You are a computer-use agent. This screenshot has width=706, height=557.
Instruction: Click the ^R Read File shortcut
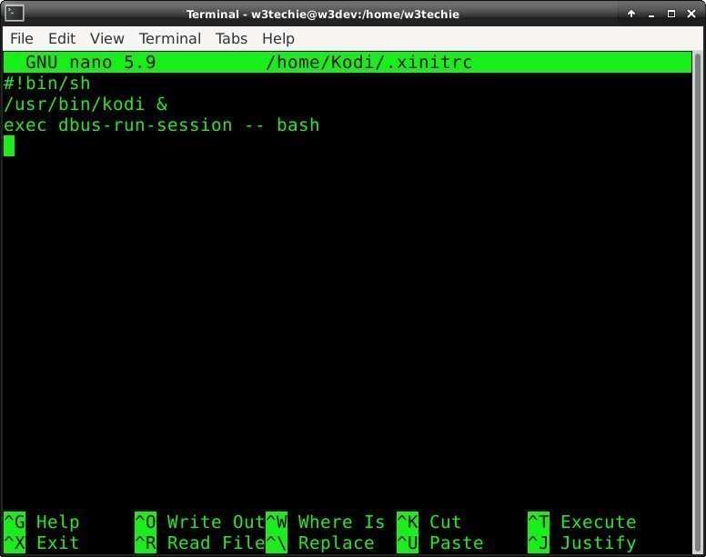[x=200, y=542]
